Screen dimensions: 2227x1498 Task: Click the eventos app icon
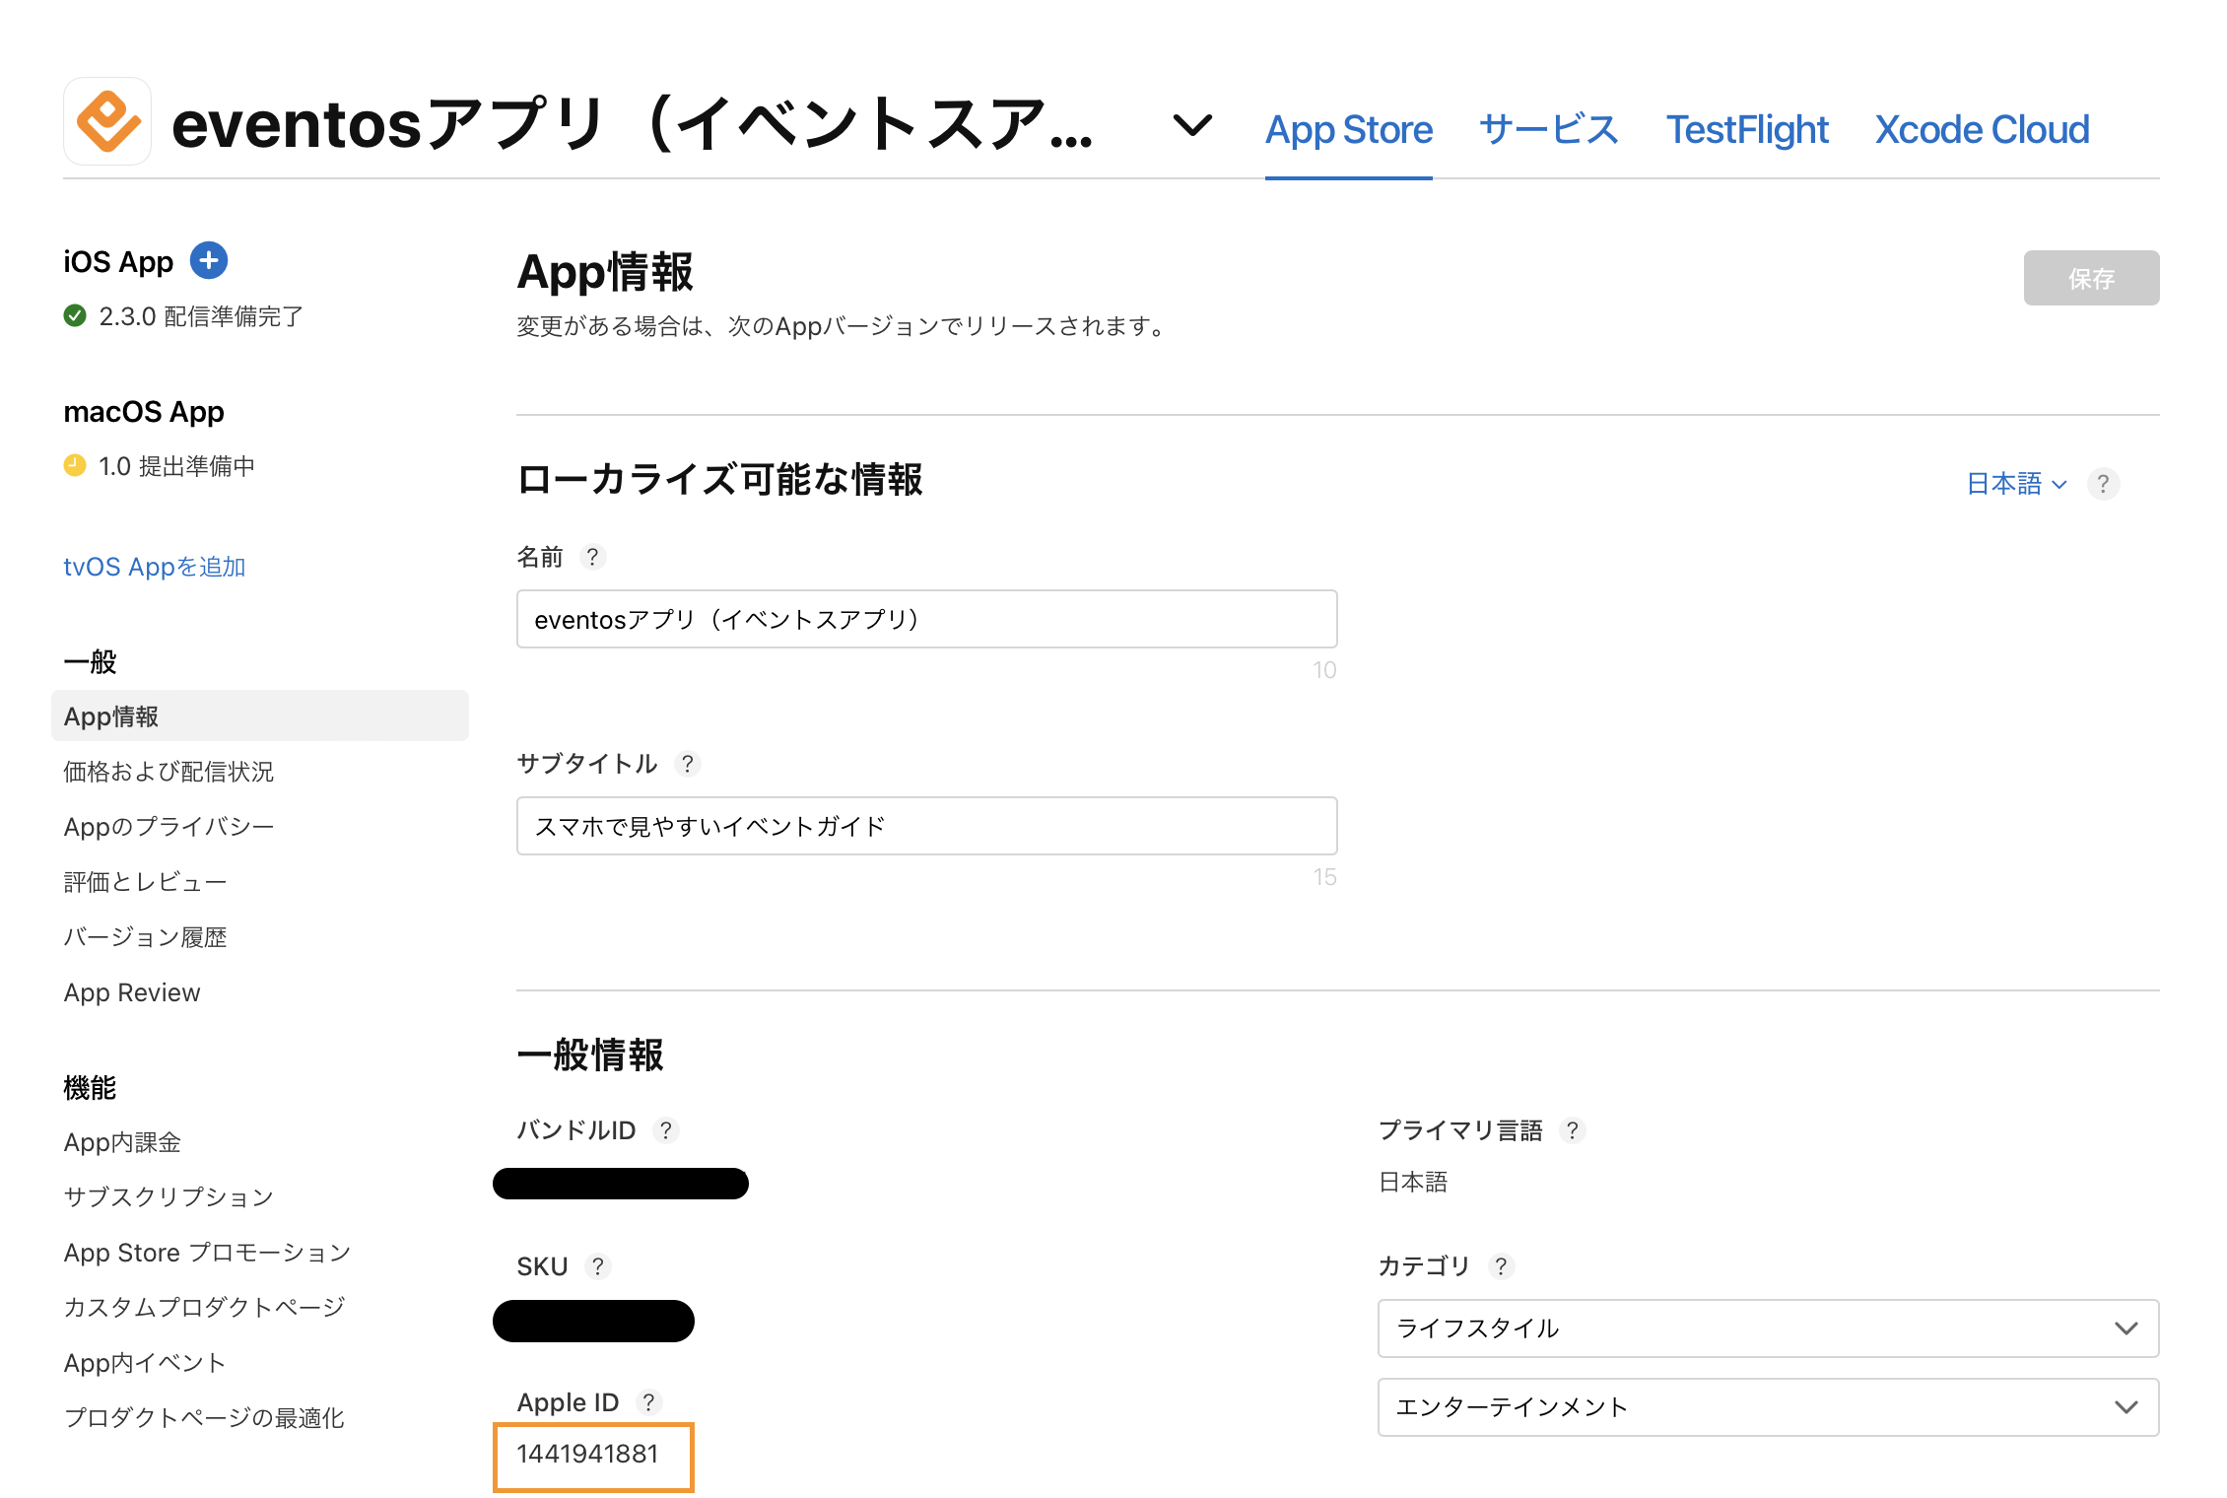(x=107, y=121)
